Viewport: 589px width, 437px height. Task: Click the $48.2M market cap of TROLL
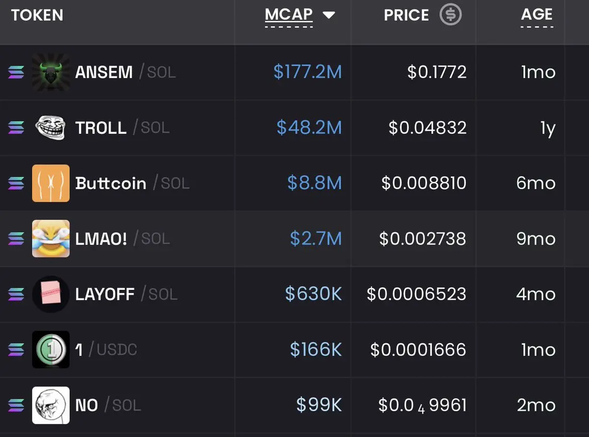pos(309,128)
